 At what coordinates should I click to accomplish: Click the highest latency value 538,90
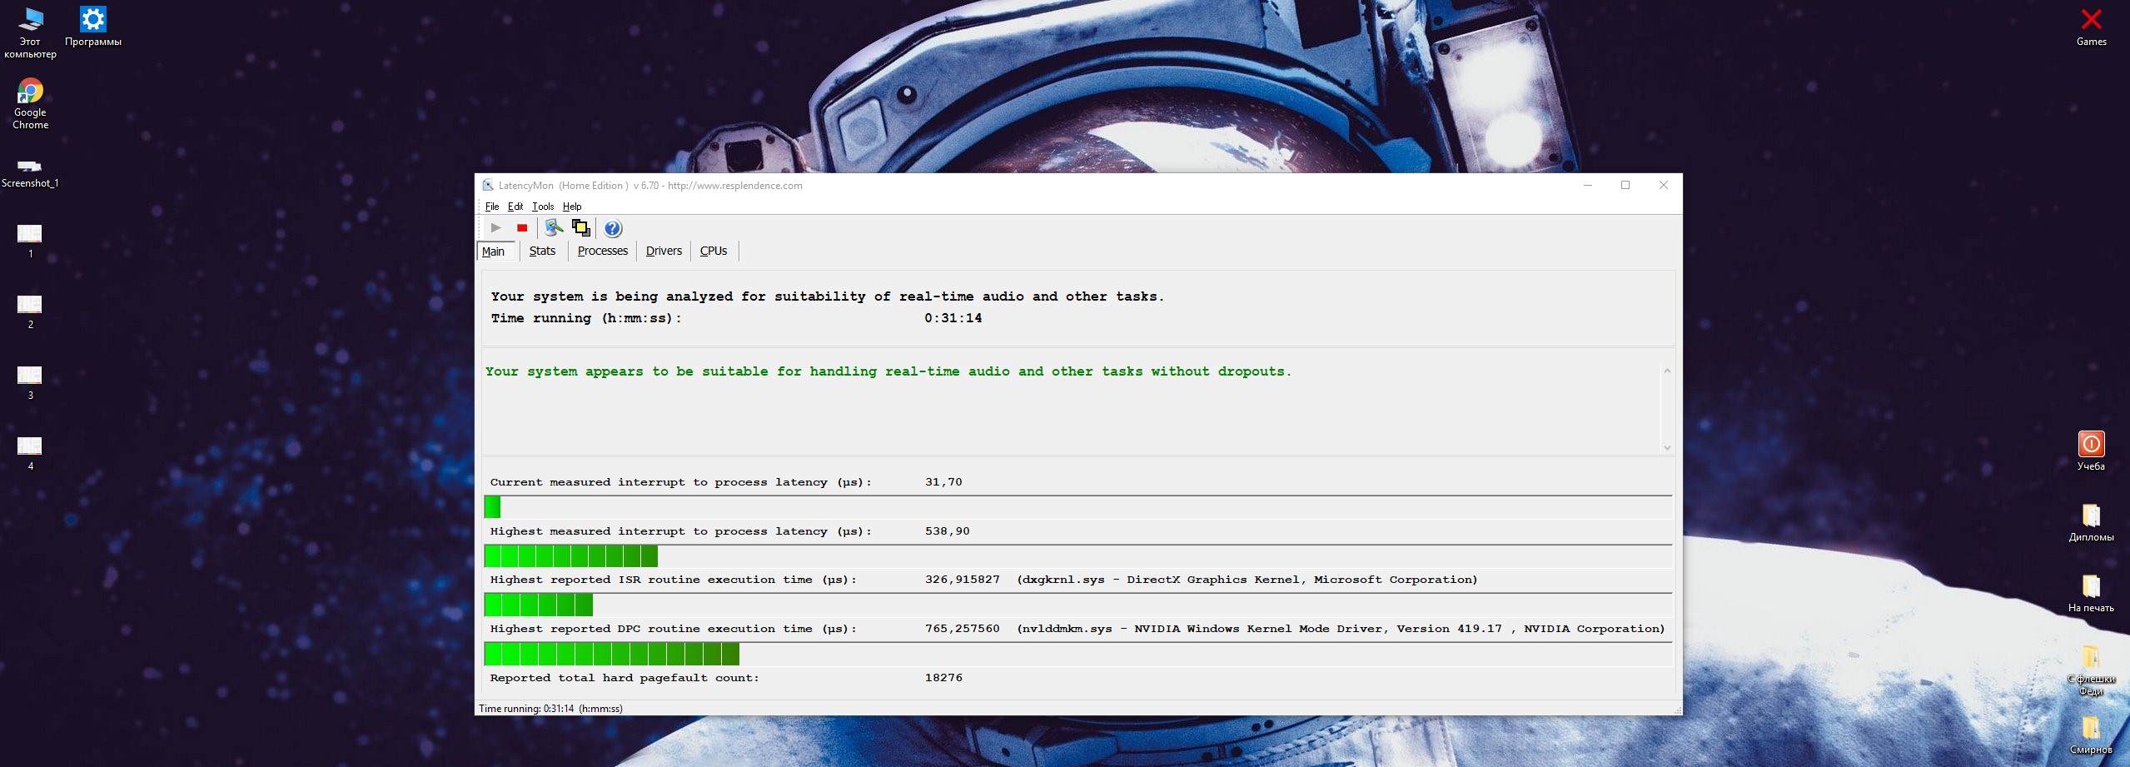coord(948,531)
